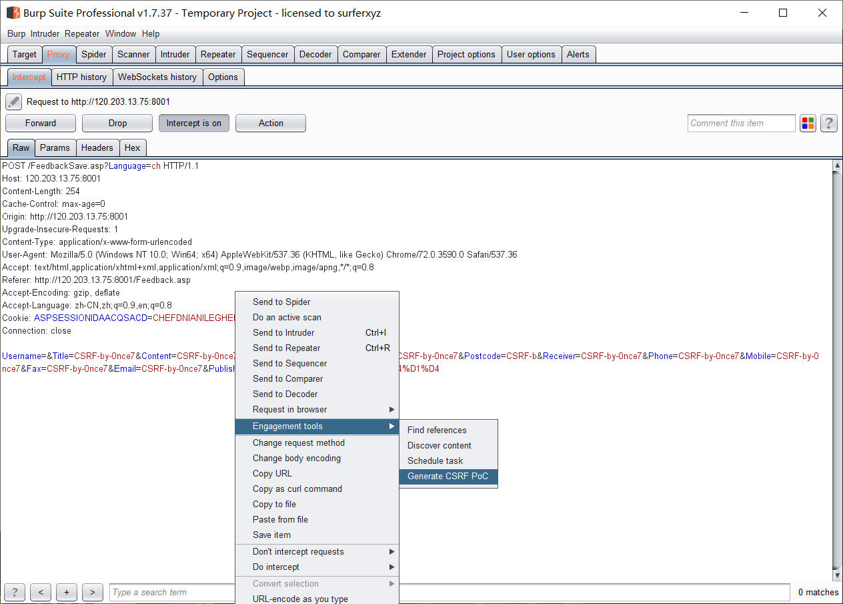The width and height of the screenshot is (843, 604).
Task: Click the request pane scrollbar down arrow
Action: coord(838,575)
